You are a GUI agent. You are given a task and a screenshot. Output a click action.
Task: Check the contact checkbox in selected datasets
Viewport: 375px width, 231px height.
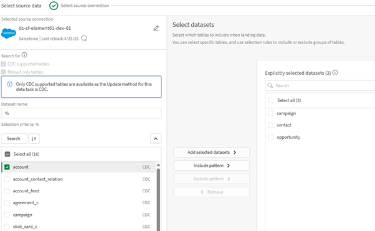(270, 125)
